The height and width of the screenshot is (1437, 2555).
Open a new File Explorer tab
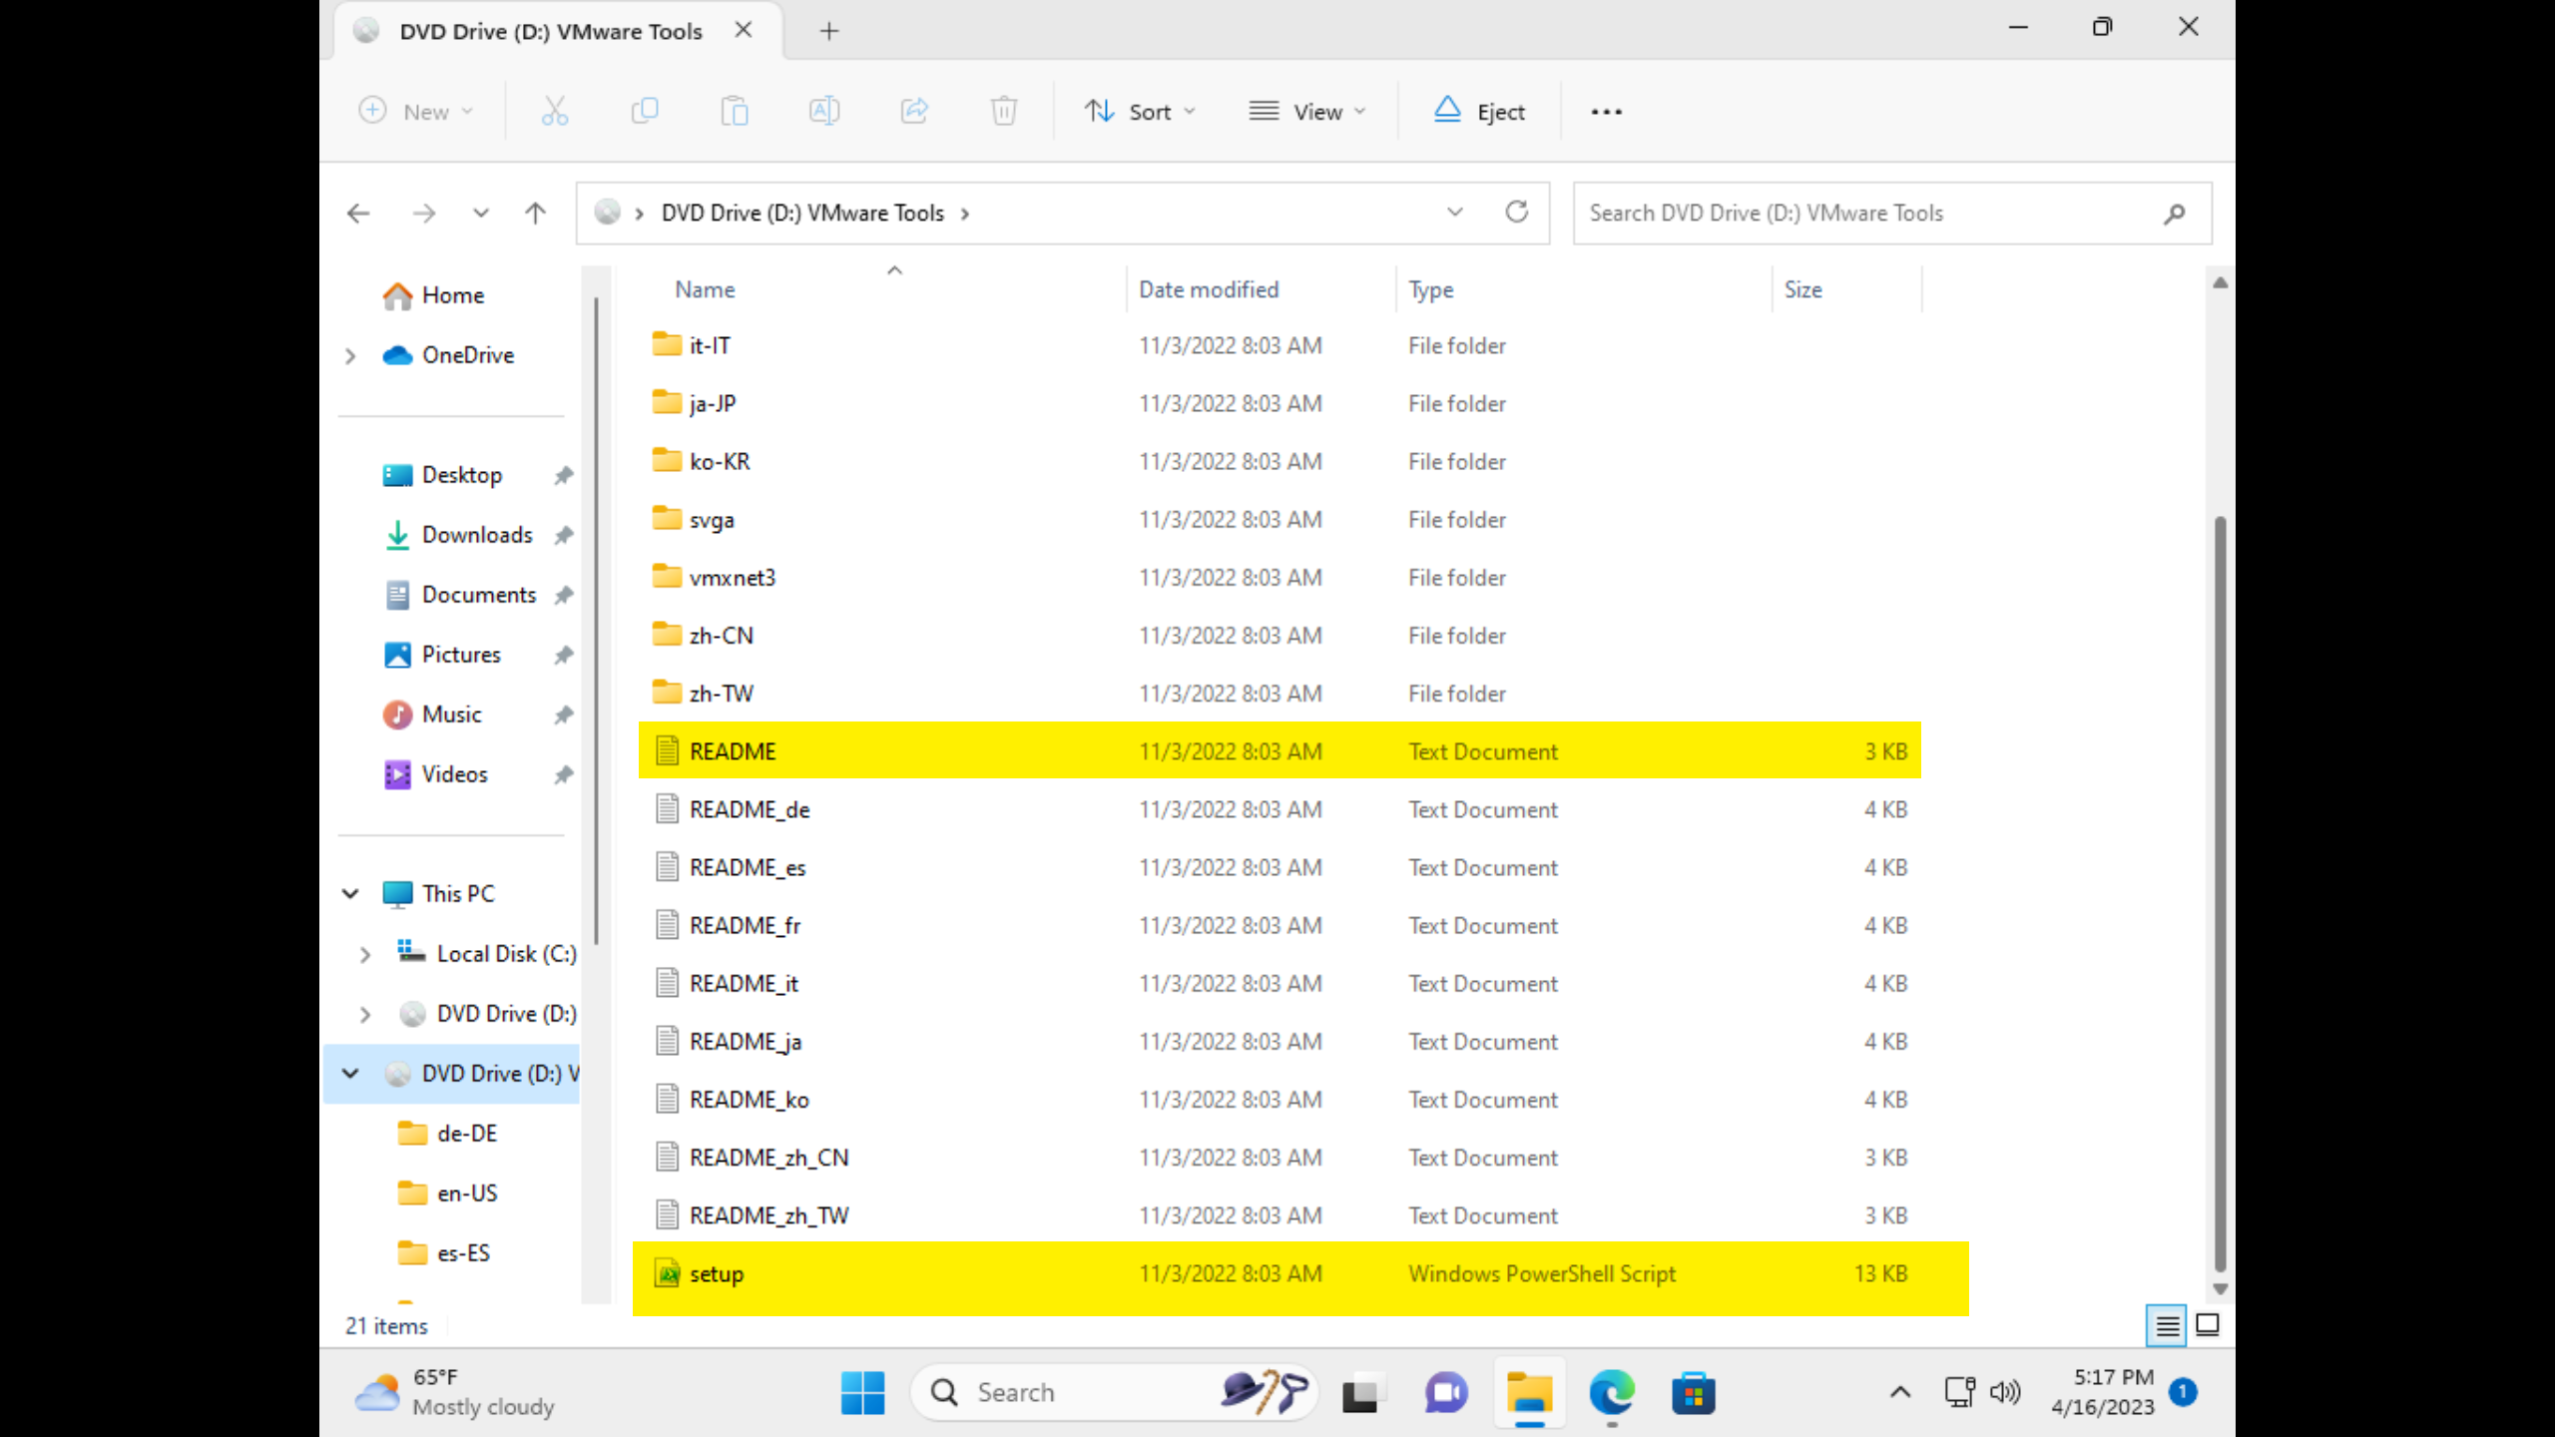coord(828,30)
